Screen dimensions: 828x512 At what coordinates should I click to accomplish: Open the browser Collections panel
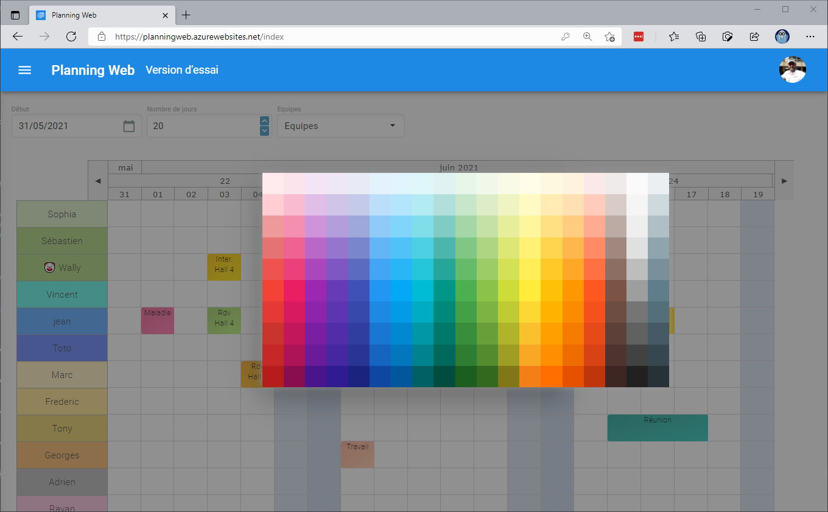700,37
